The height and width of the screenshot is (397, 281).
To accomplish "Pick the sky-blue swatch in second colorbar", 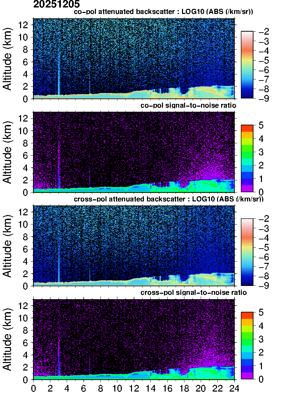I will [247, 168].
